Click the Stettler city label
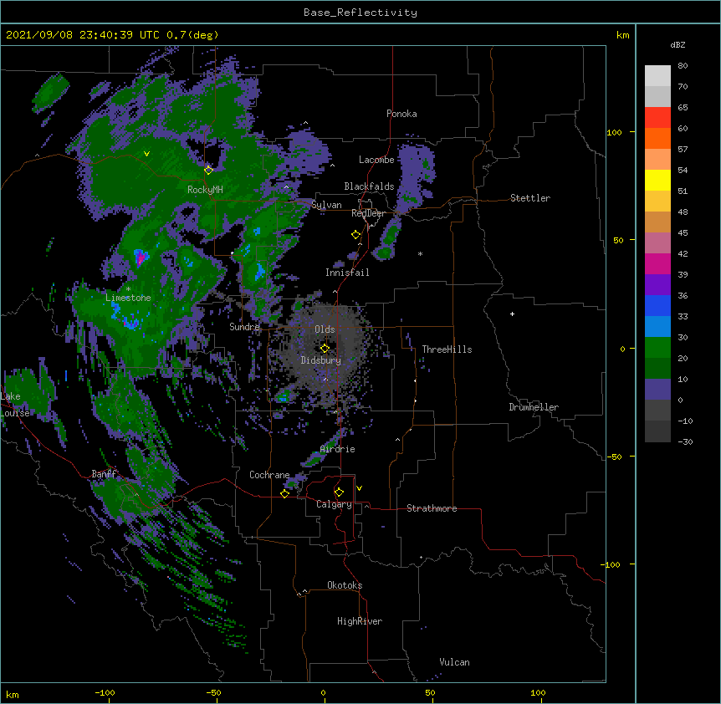Image resolution: width=721 pixels, height=704 pixels. pos(530,198)
